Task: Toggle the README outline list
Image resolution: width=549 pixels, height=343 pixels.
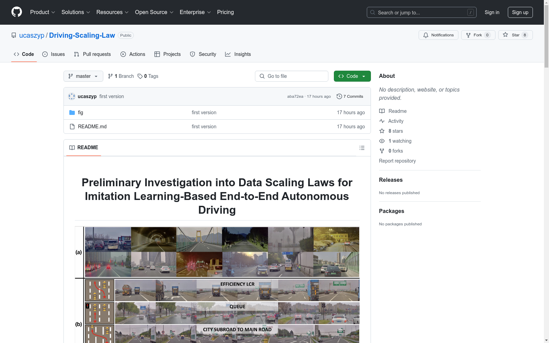Action: click(362, 147)
